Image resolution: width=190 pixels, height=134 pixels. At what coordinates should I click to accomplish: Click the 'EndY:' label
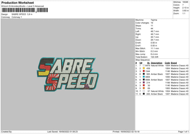[138, 46]
